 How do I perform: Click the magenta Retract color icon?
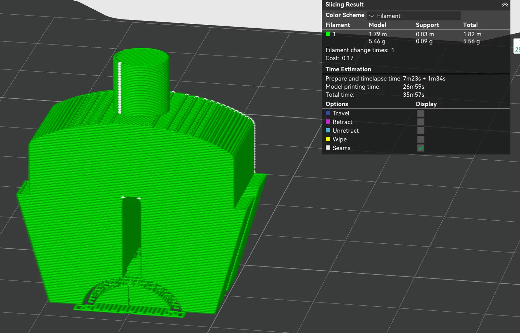click(328, 121)
